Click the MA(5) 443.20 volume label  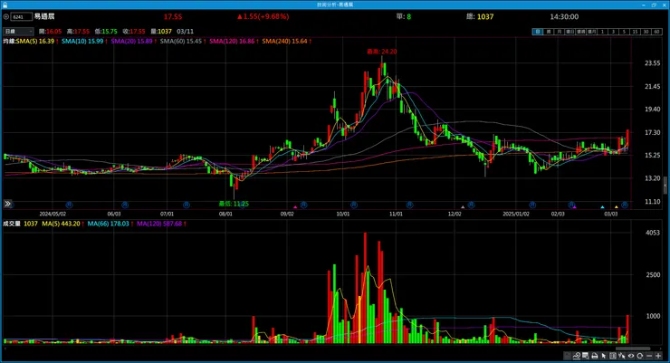(61, 224)
